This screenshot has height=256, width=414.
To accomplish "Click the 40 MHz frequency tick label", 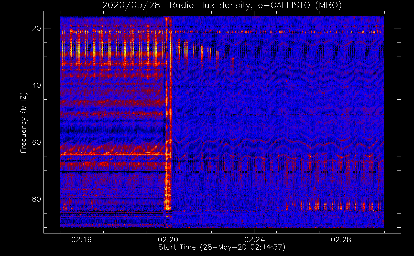I will 37,85.
